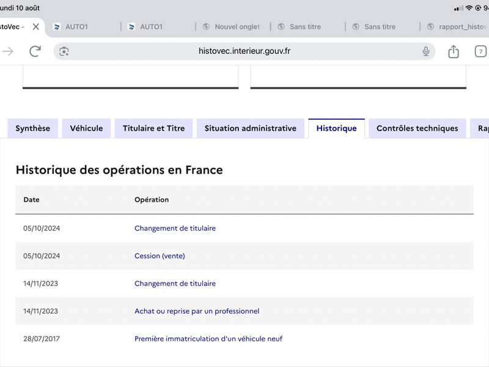Open the tab switcher showing 7 tabs
This screenshot has width=489, height=367.
(x=480, y=51)
